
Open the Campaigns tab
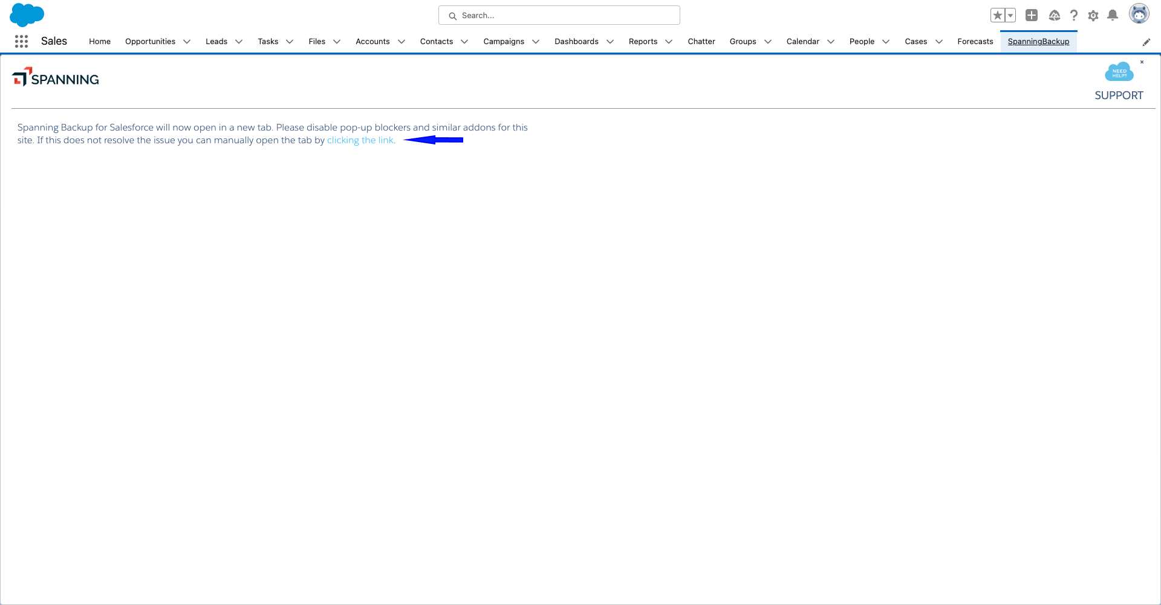pyautogui.click(x=504, y=42)
